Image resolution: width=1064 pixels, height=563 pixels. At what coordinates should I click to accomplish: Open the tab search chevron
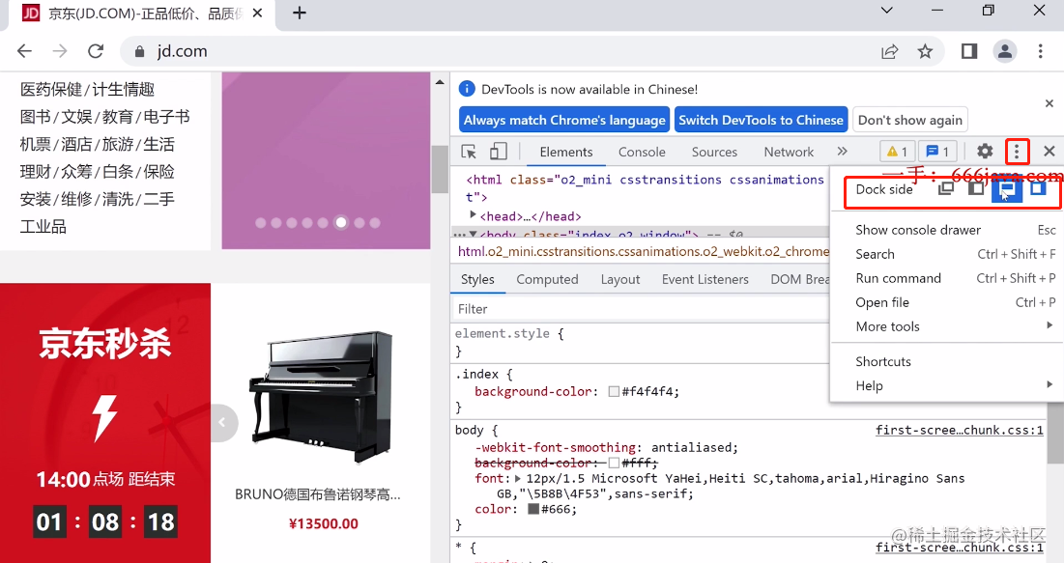pos(886,11)
